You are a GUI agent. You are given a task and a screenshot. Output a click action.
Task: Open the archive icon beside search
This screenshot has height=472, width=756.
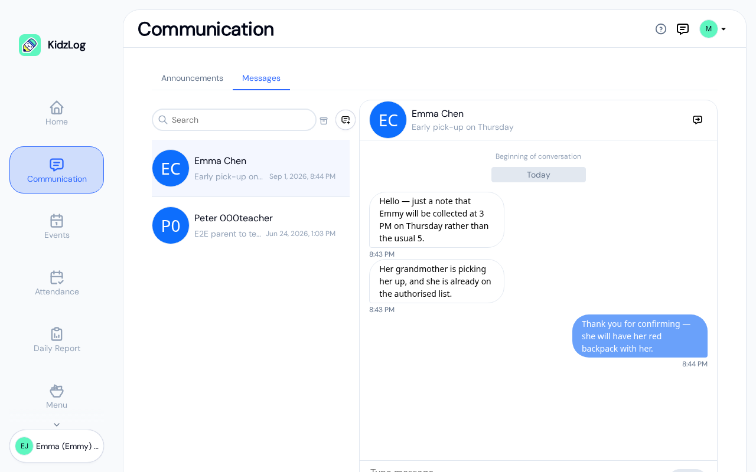324,120
